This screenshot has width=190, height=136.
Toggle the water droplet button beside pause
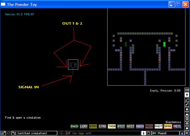coord(182,133)
